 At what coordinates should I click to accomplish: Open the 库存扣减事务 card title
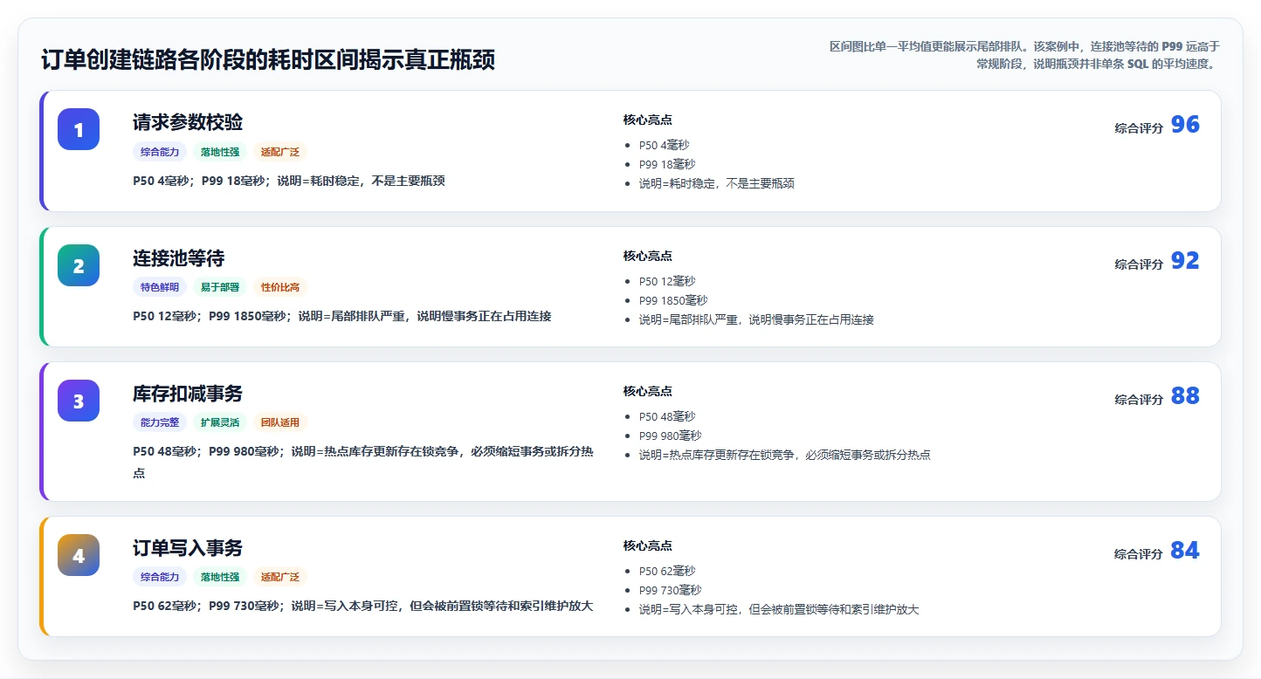188,394
